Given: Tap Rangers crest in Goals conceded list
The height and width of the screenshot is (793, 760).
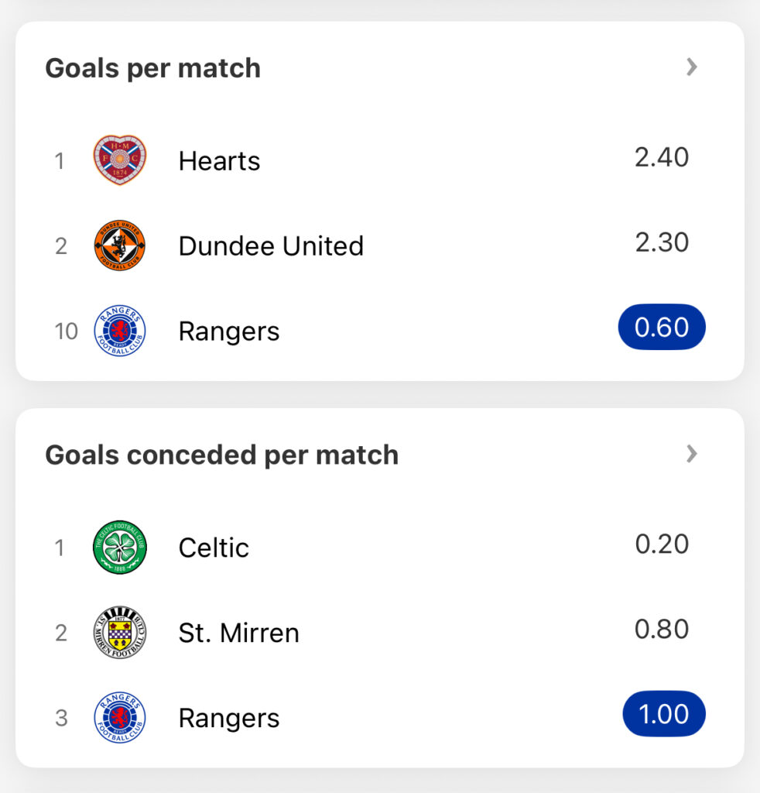Looking at the screenshot, I should coord(120,717).
